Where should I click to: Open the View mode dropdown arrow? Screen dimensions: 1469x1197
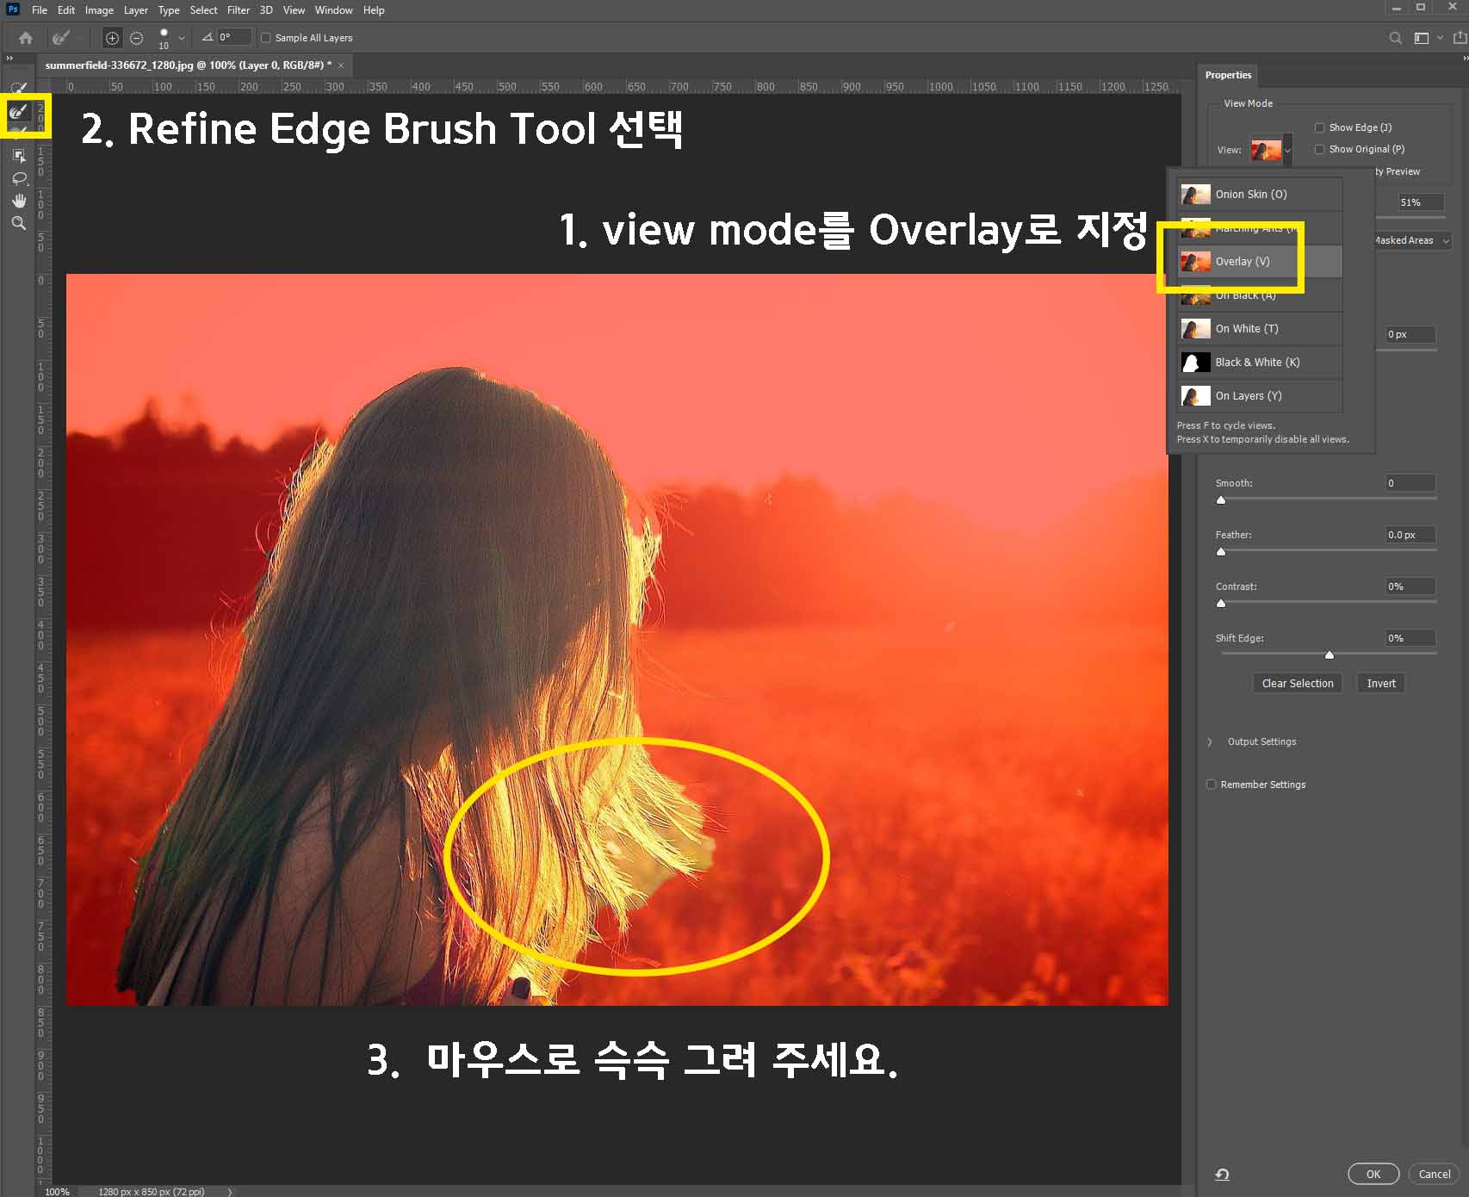coord(1288,150)
